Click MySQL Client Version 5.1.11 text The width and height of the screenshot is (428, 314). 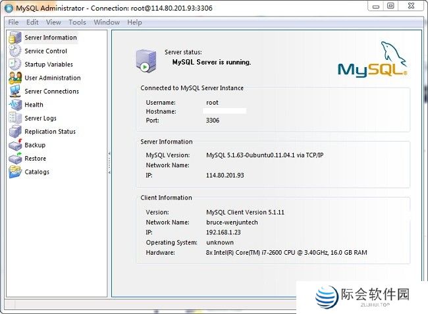(245, 212)
